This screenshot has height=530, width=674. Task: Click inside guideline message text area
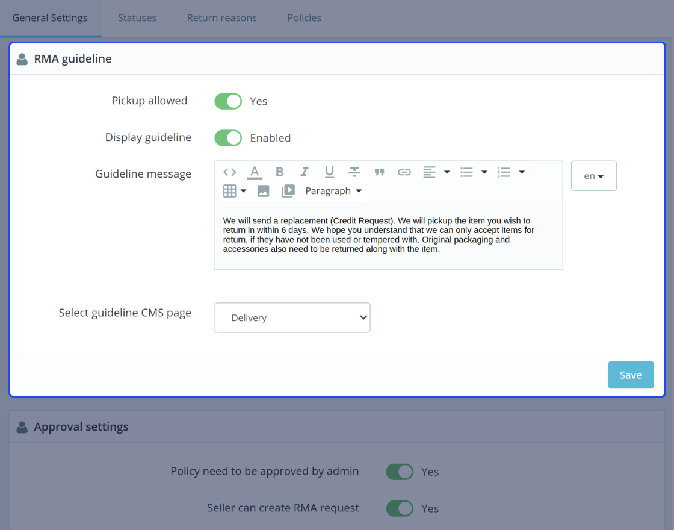[389, 235]
